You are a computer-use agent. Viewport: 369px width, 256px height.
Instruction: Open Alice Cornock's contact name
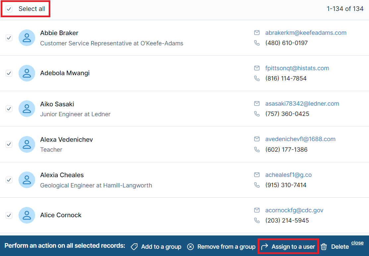point(61,215)
